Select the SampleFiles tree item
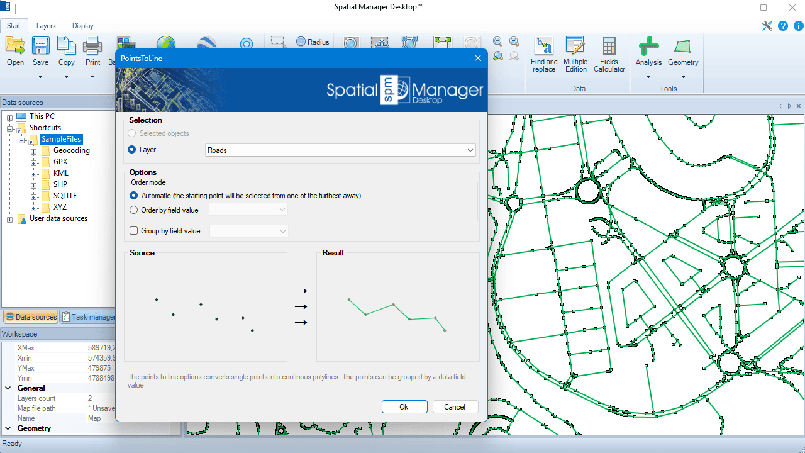805x453 pixels. point(61,139)
